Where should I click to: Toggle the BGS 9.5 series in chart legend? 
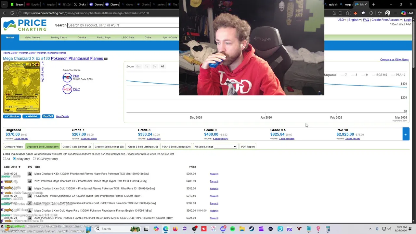click(379, 75)
